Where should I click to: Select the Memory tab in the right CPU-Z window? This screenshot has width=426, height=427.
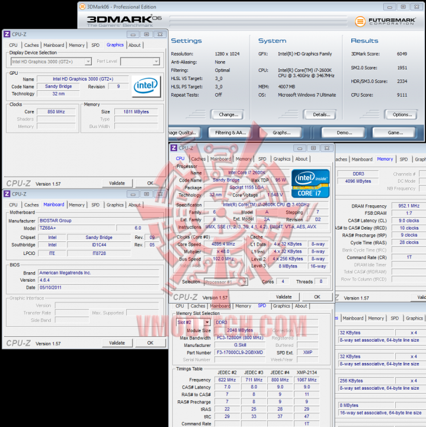coord(385,159)
